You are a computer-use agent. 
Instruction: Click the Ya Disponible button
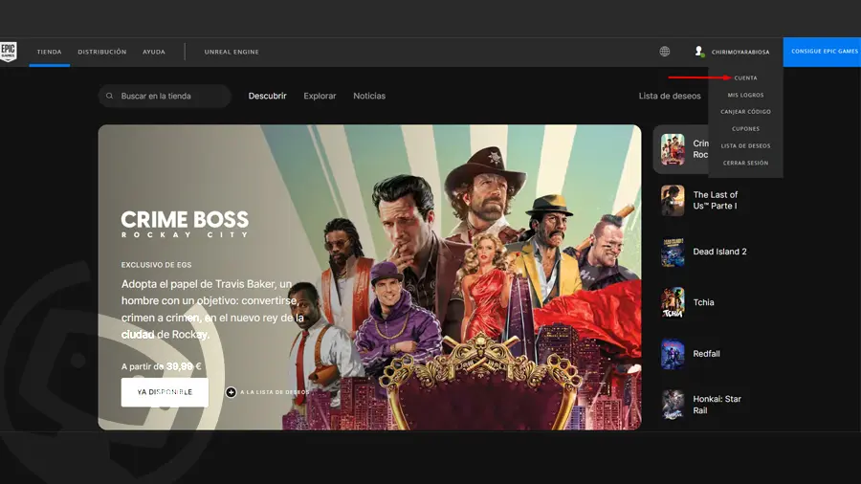pos(165,392)
